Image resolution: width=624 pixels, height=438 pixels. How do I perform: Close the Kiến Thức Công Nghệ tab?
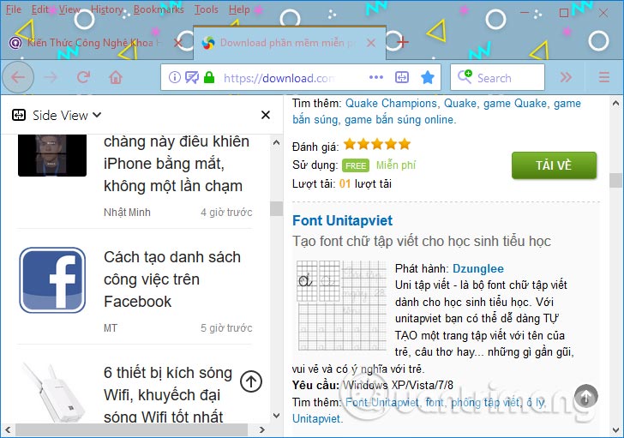(x=178, y=43)
